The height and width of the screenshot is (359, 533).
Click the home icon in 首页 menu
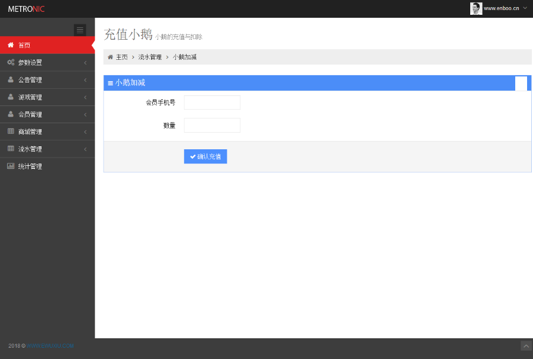point(11,45)
